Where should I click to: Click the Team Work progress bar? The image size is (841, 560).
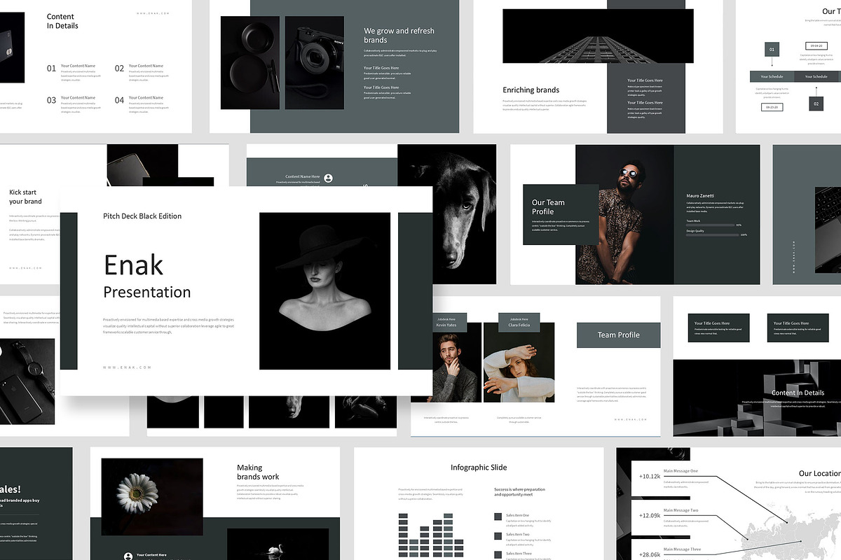coord(709,225)
